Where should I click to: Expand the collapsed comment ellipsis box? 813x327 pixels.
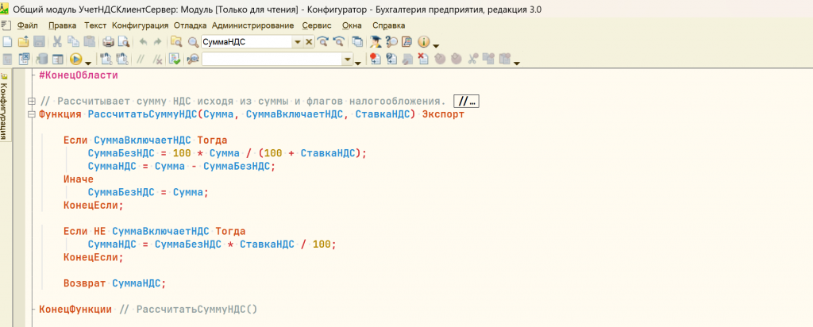click(465, 101)
